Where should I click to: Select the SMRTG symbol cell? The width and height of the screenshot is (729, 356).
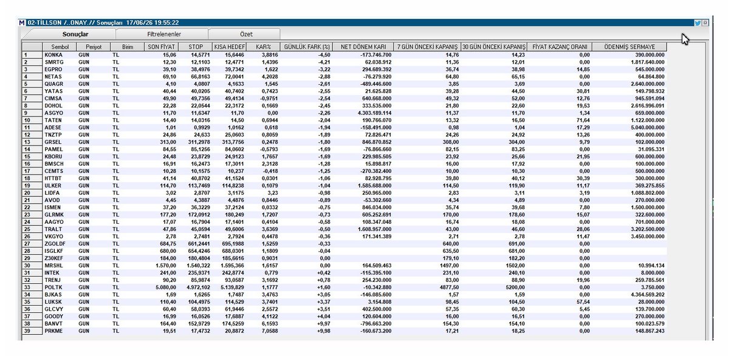pyautogui.click(x=55, y=61)
